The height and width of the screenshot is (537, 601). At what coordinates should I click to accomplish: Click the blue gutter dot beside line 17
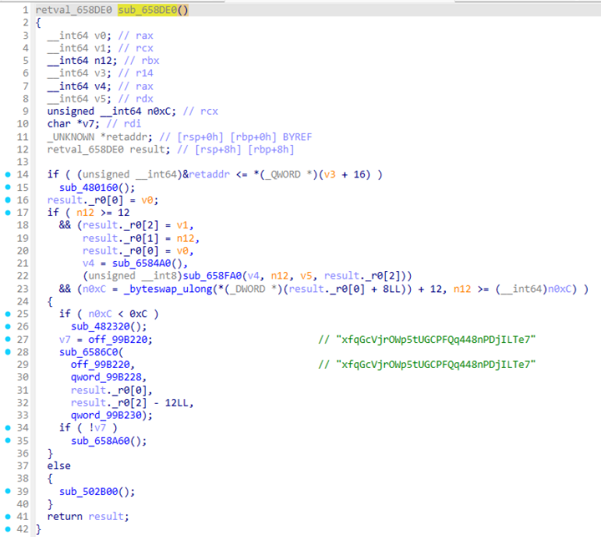9,212
